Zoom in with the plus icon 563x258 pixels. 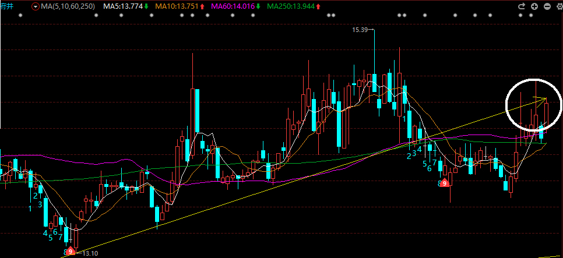tap(534, 6)
